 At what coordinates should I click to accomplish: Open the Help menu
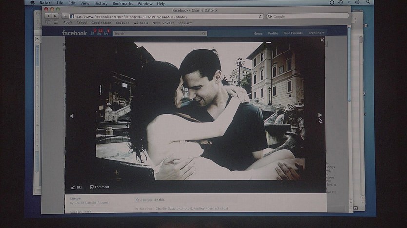pos(161,4)
